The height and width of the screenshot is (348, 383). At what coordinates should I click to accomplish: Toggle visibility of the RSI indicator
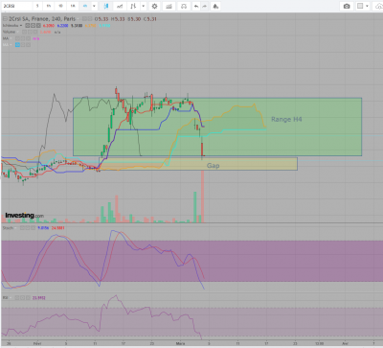tap(17, 297)
